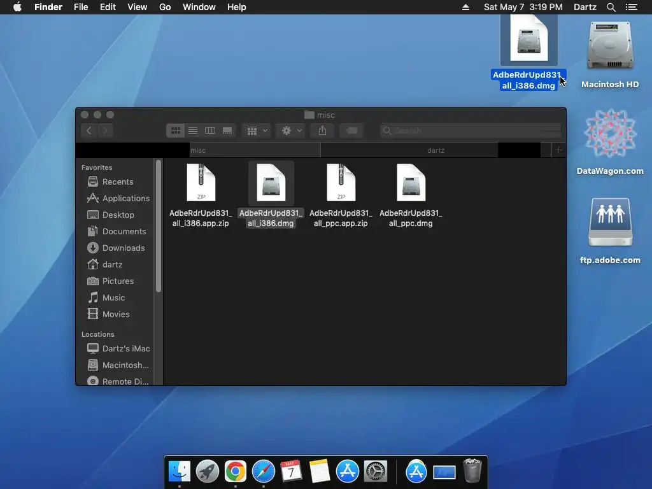Open Applications folder stack in the Dock
652x489 pixels.
tap(416, 471)
